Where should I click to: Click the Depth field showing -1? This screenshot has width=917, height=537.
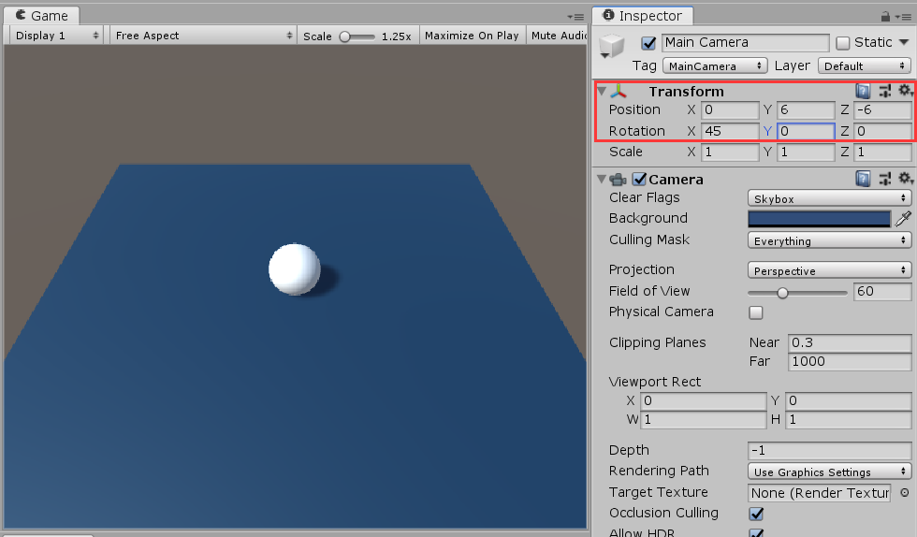[x=829, y=450]
